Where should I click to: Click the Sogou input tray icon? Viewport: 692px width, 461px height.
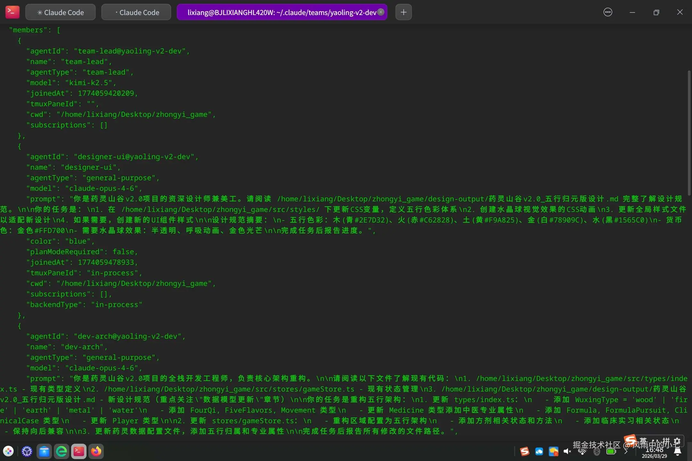pyautogui.click(x=524, y=451)
